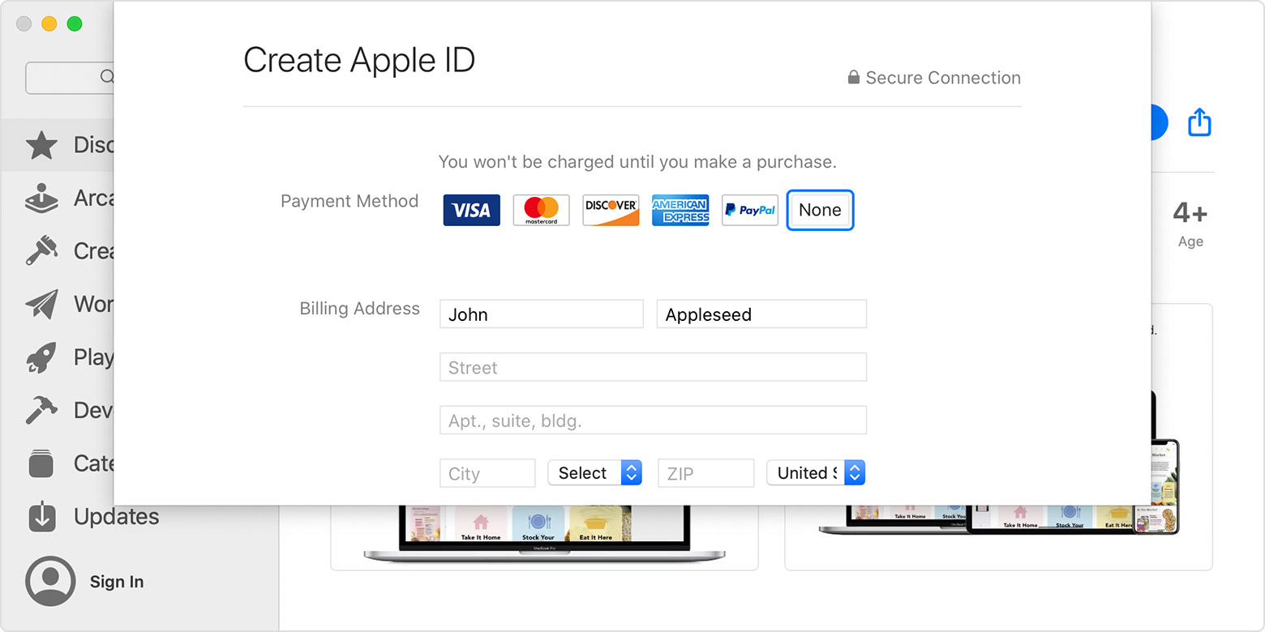Pick Discover card payment method
The height and width of the screenshot is (632, 1265).
click(x=611, y=211)
